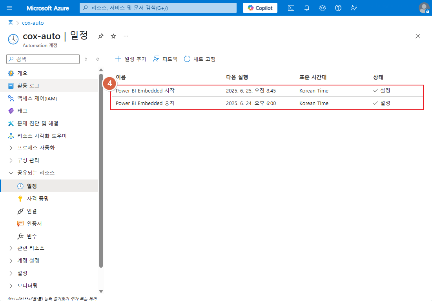Click the cox-auto breadcrumb link
Screen dimensions: 432x301
click(33, 23)
